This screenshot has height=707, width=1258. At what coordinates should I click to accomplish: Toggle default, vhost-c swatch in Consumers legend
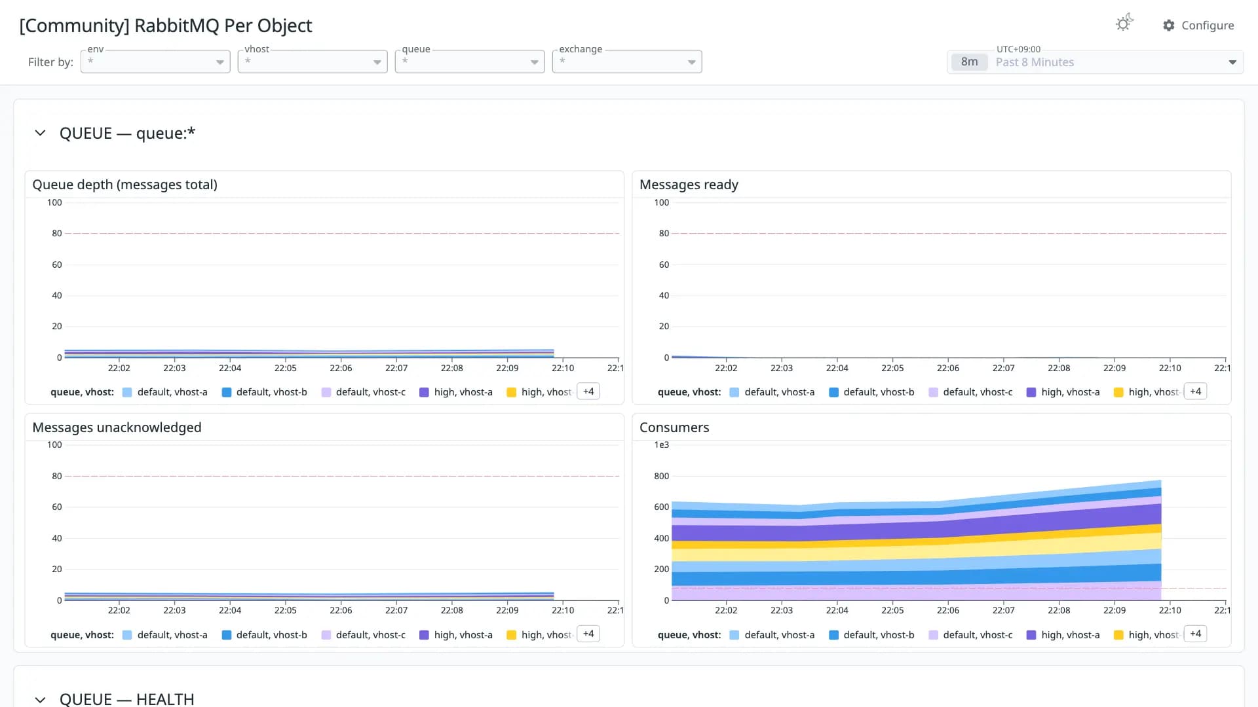tap(934, 635)
